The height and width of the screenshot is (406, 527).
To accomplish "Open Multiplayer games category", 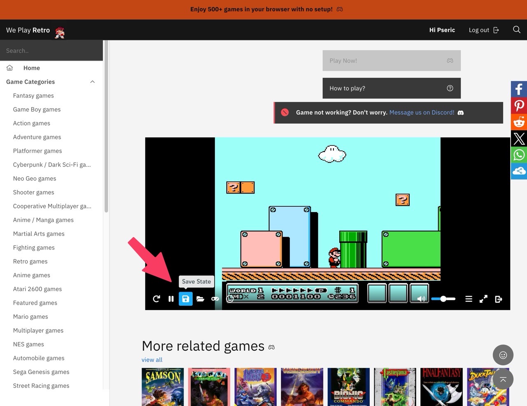I will (38, 330).
